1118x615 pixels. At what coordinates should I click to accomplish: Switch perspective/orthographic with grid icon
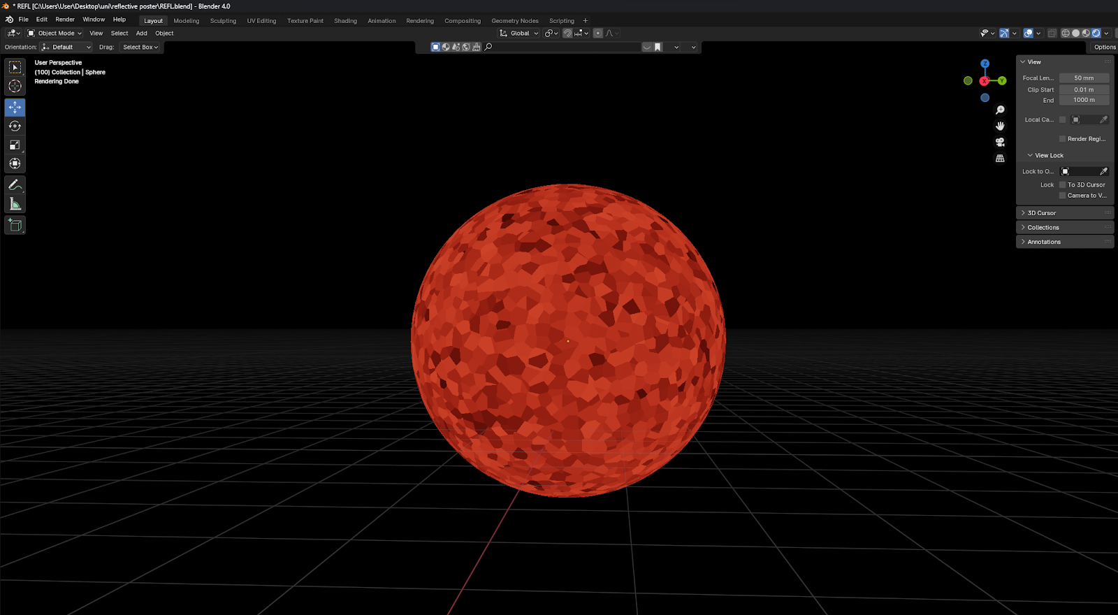click(1000, 159)
